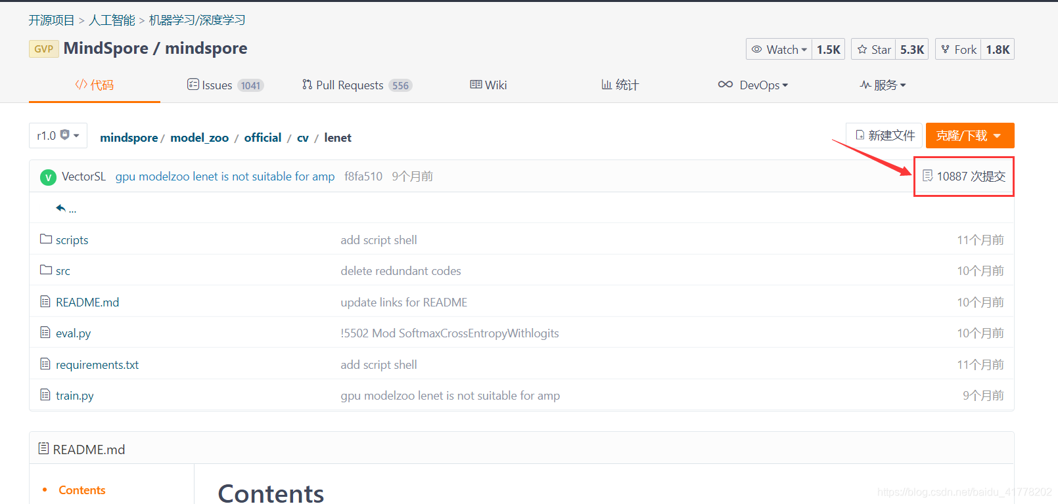This screenshot has width=1058, height=504.
Task: Open the eval.py file
Action: click(74, 333)
